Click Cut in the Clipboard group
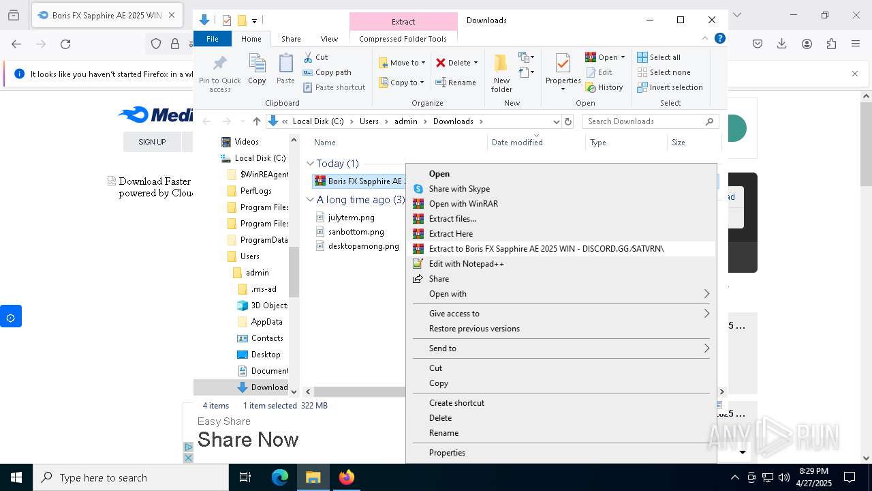872x491 pixels. [315, 57]
